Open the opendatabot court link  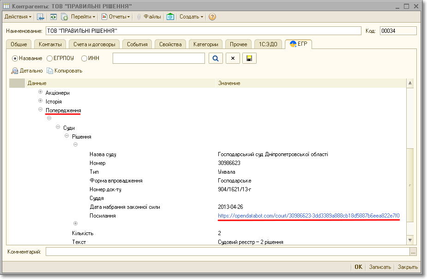(x=308, y=216)
